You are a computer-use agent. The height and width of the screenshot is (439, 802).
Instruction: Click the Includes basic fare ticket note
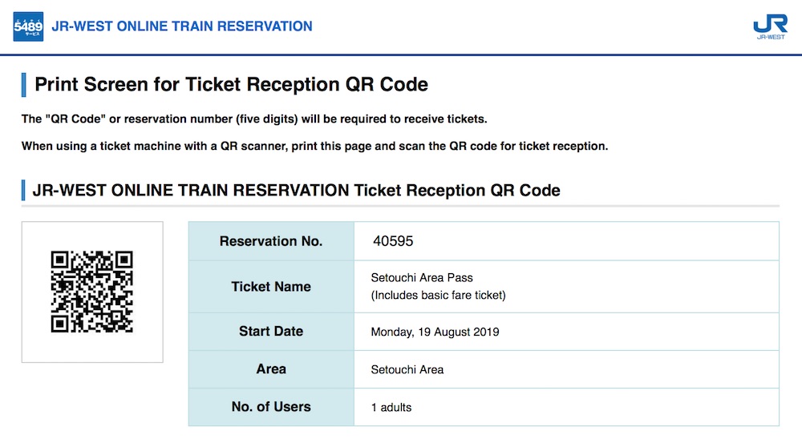coord(438,295)
